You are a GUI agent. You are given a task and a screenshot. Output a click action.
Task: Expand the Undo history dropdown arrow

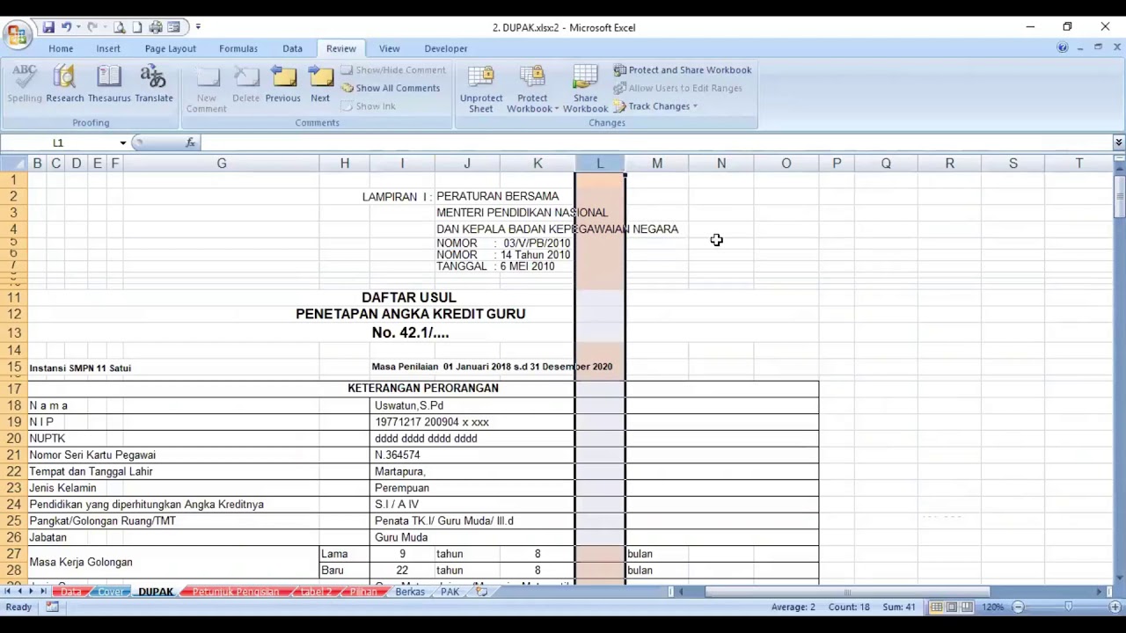78,27
